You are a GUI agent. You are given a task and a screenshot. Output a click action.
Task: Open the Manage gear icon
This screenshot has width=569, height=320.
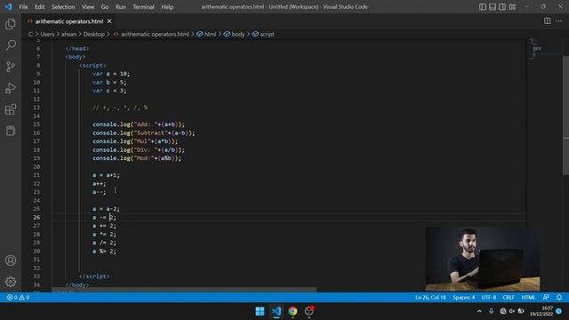point(11,282)
